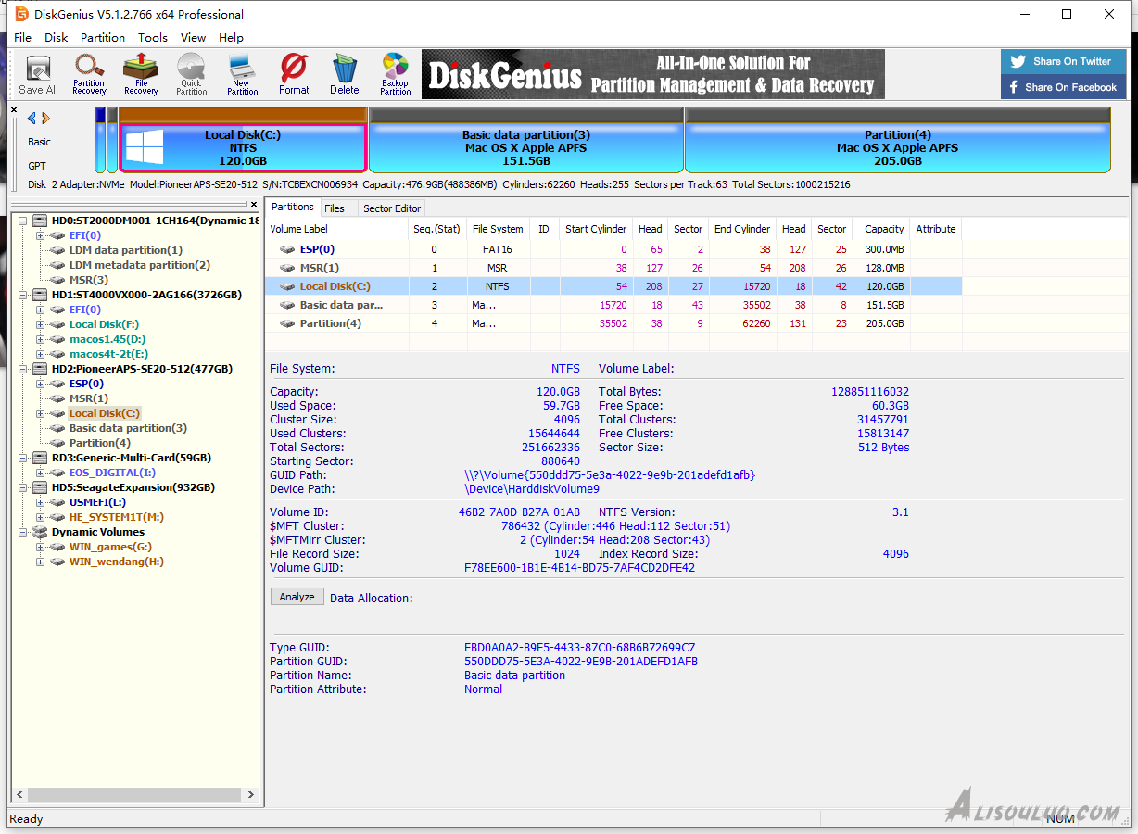Select WIN_wendang(H:) tree item

(x=117, y=562)
